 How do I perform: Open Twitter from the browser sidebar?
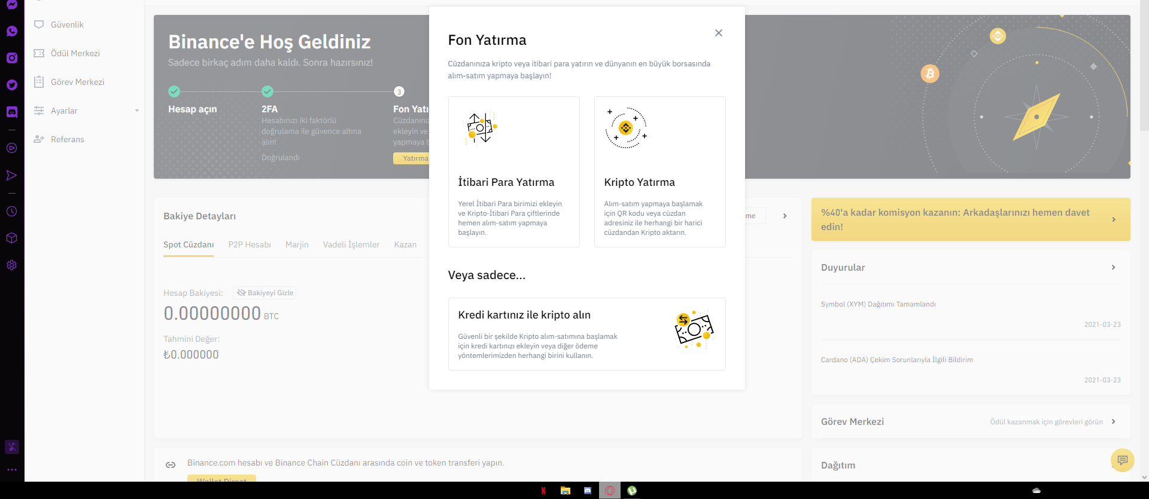pos(12,85)
